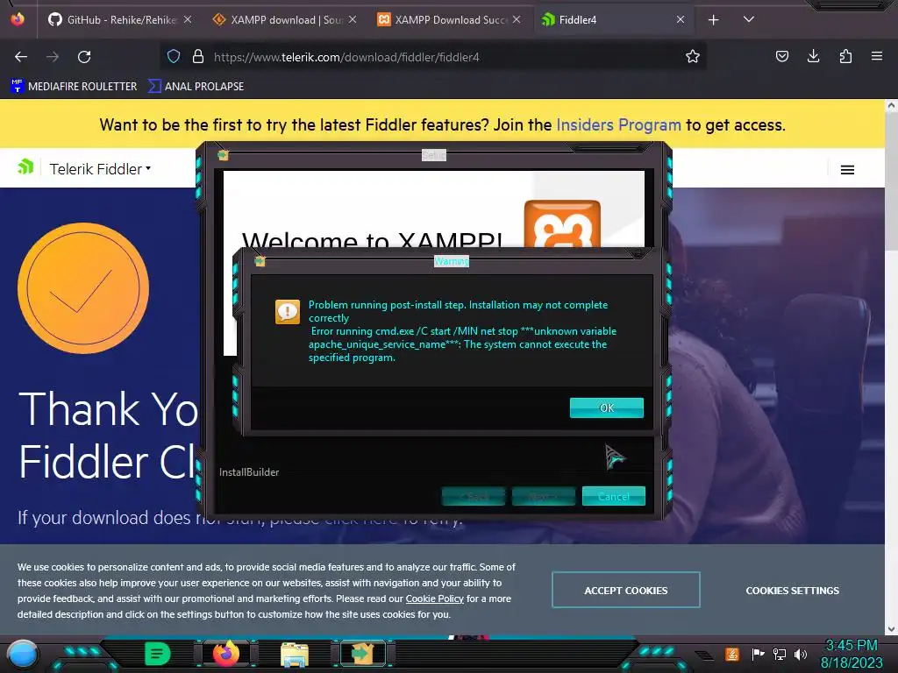Click the Warning dialog title icon
The width and height of the screenshot is (898, 673).
(260, 261)
